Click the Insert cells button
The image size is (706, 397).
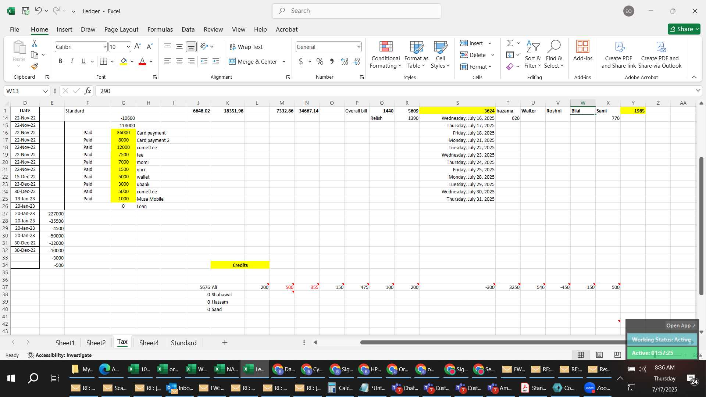pyautogui.click(x=472, y=43)
